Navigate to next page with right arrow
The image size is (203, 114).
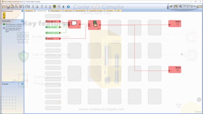pos(188,7)
